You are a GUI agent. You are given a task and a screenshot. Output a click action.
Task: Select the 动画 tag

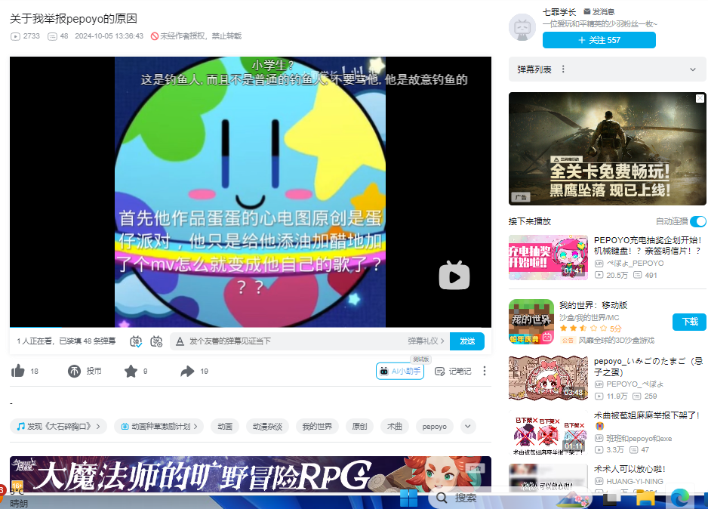225,427
